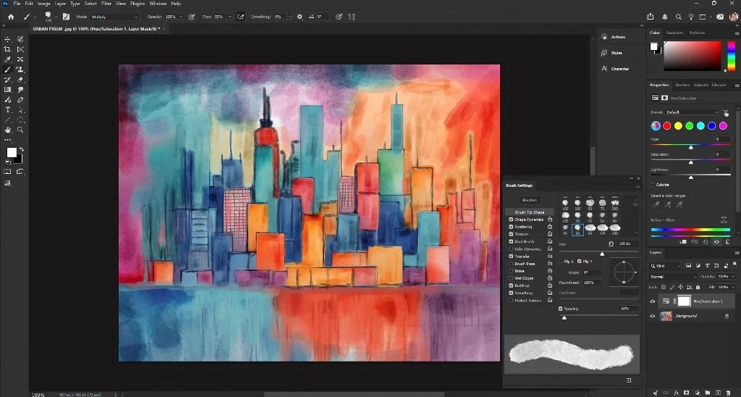
Task: Open the layer blend mode dropdown showing Normal
Action: (674, 276)
